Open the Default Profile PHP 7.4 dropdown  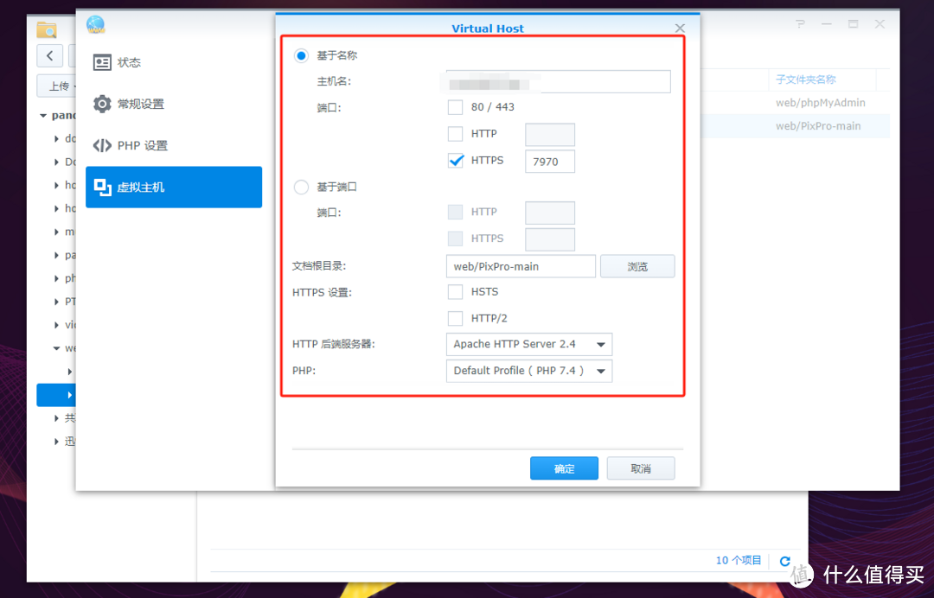[x=529, y=371]
